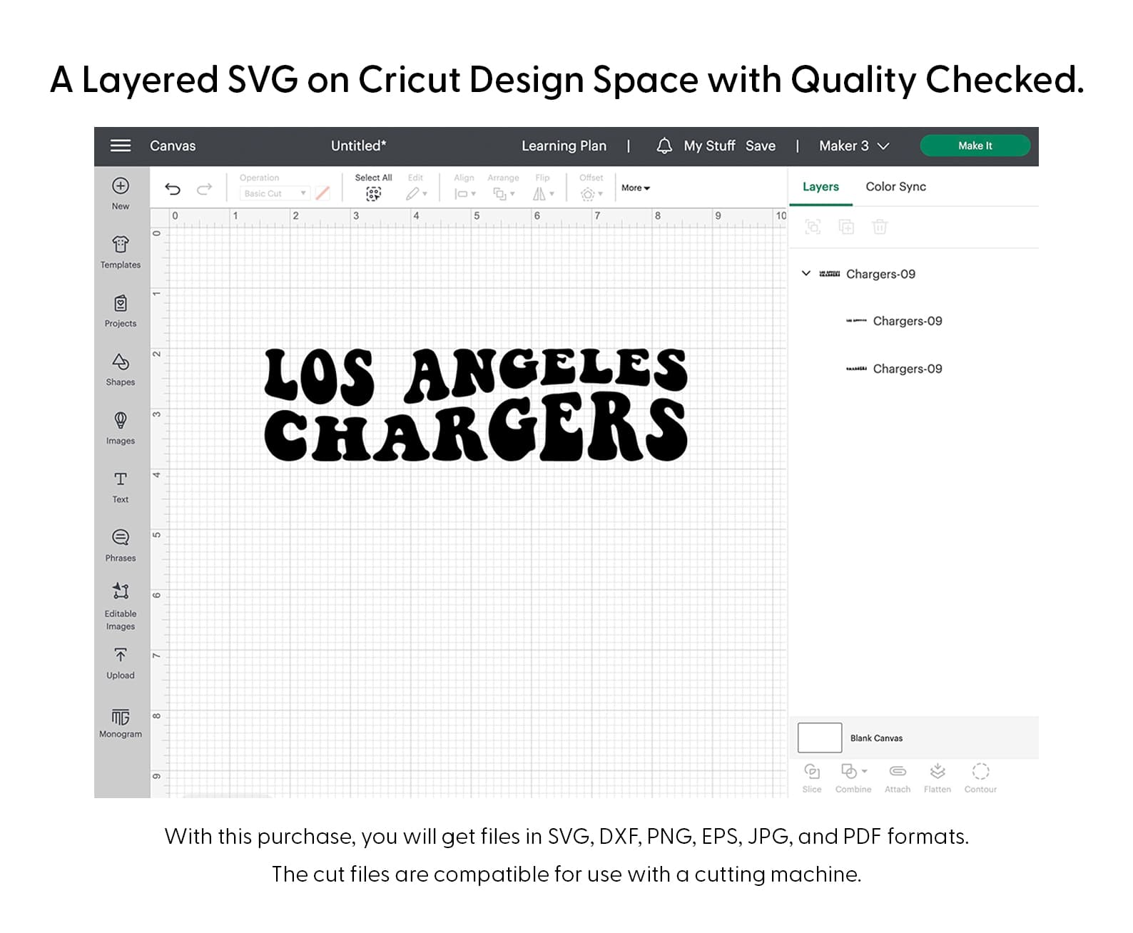Click the Attach tool

(x=898, y=777)
